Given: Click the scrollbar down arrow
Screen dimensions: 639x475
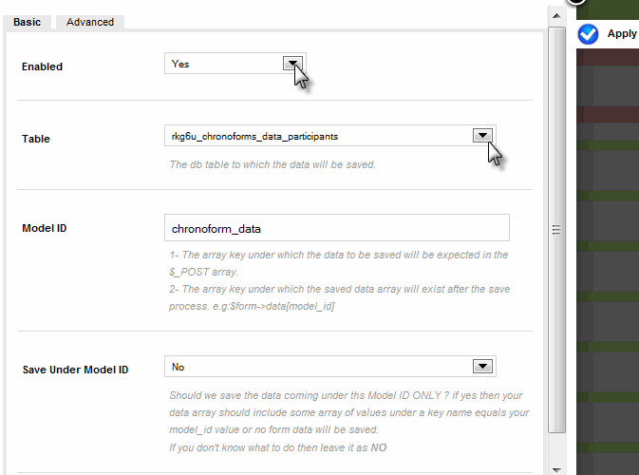Looking at the screenshot, I should 556,469.
